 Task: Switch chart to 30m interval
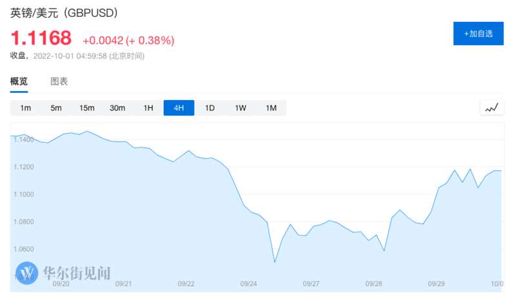[x=117, y=108]
